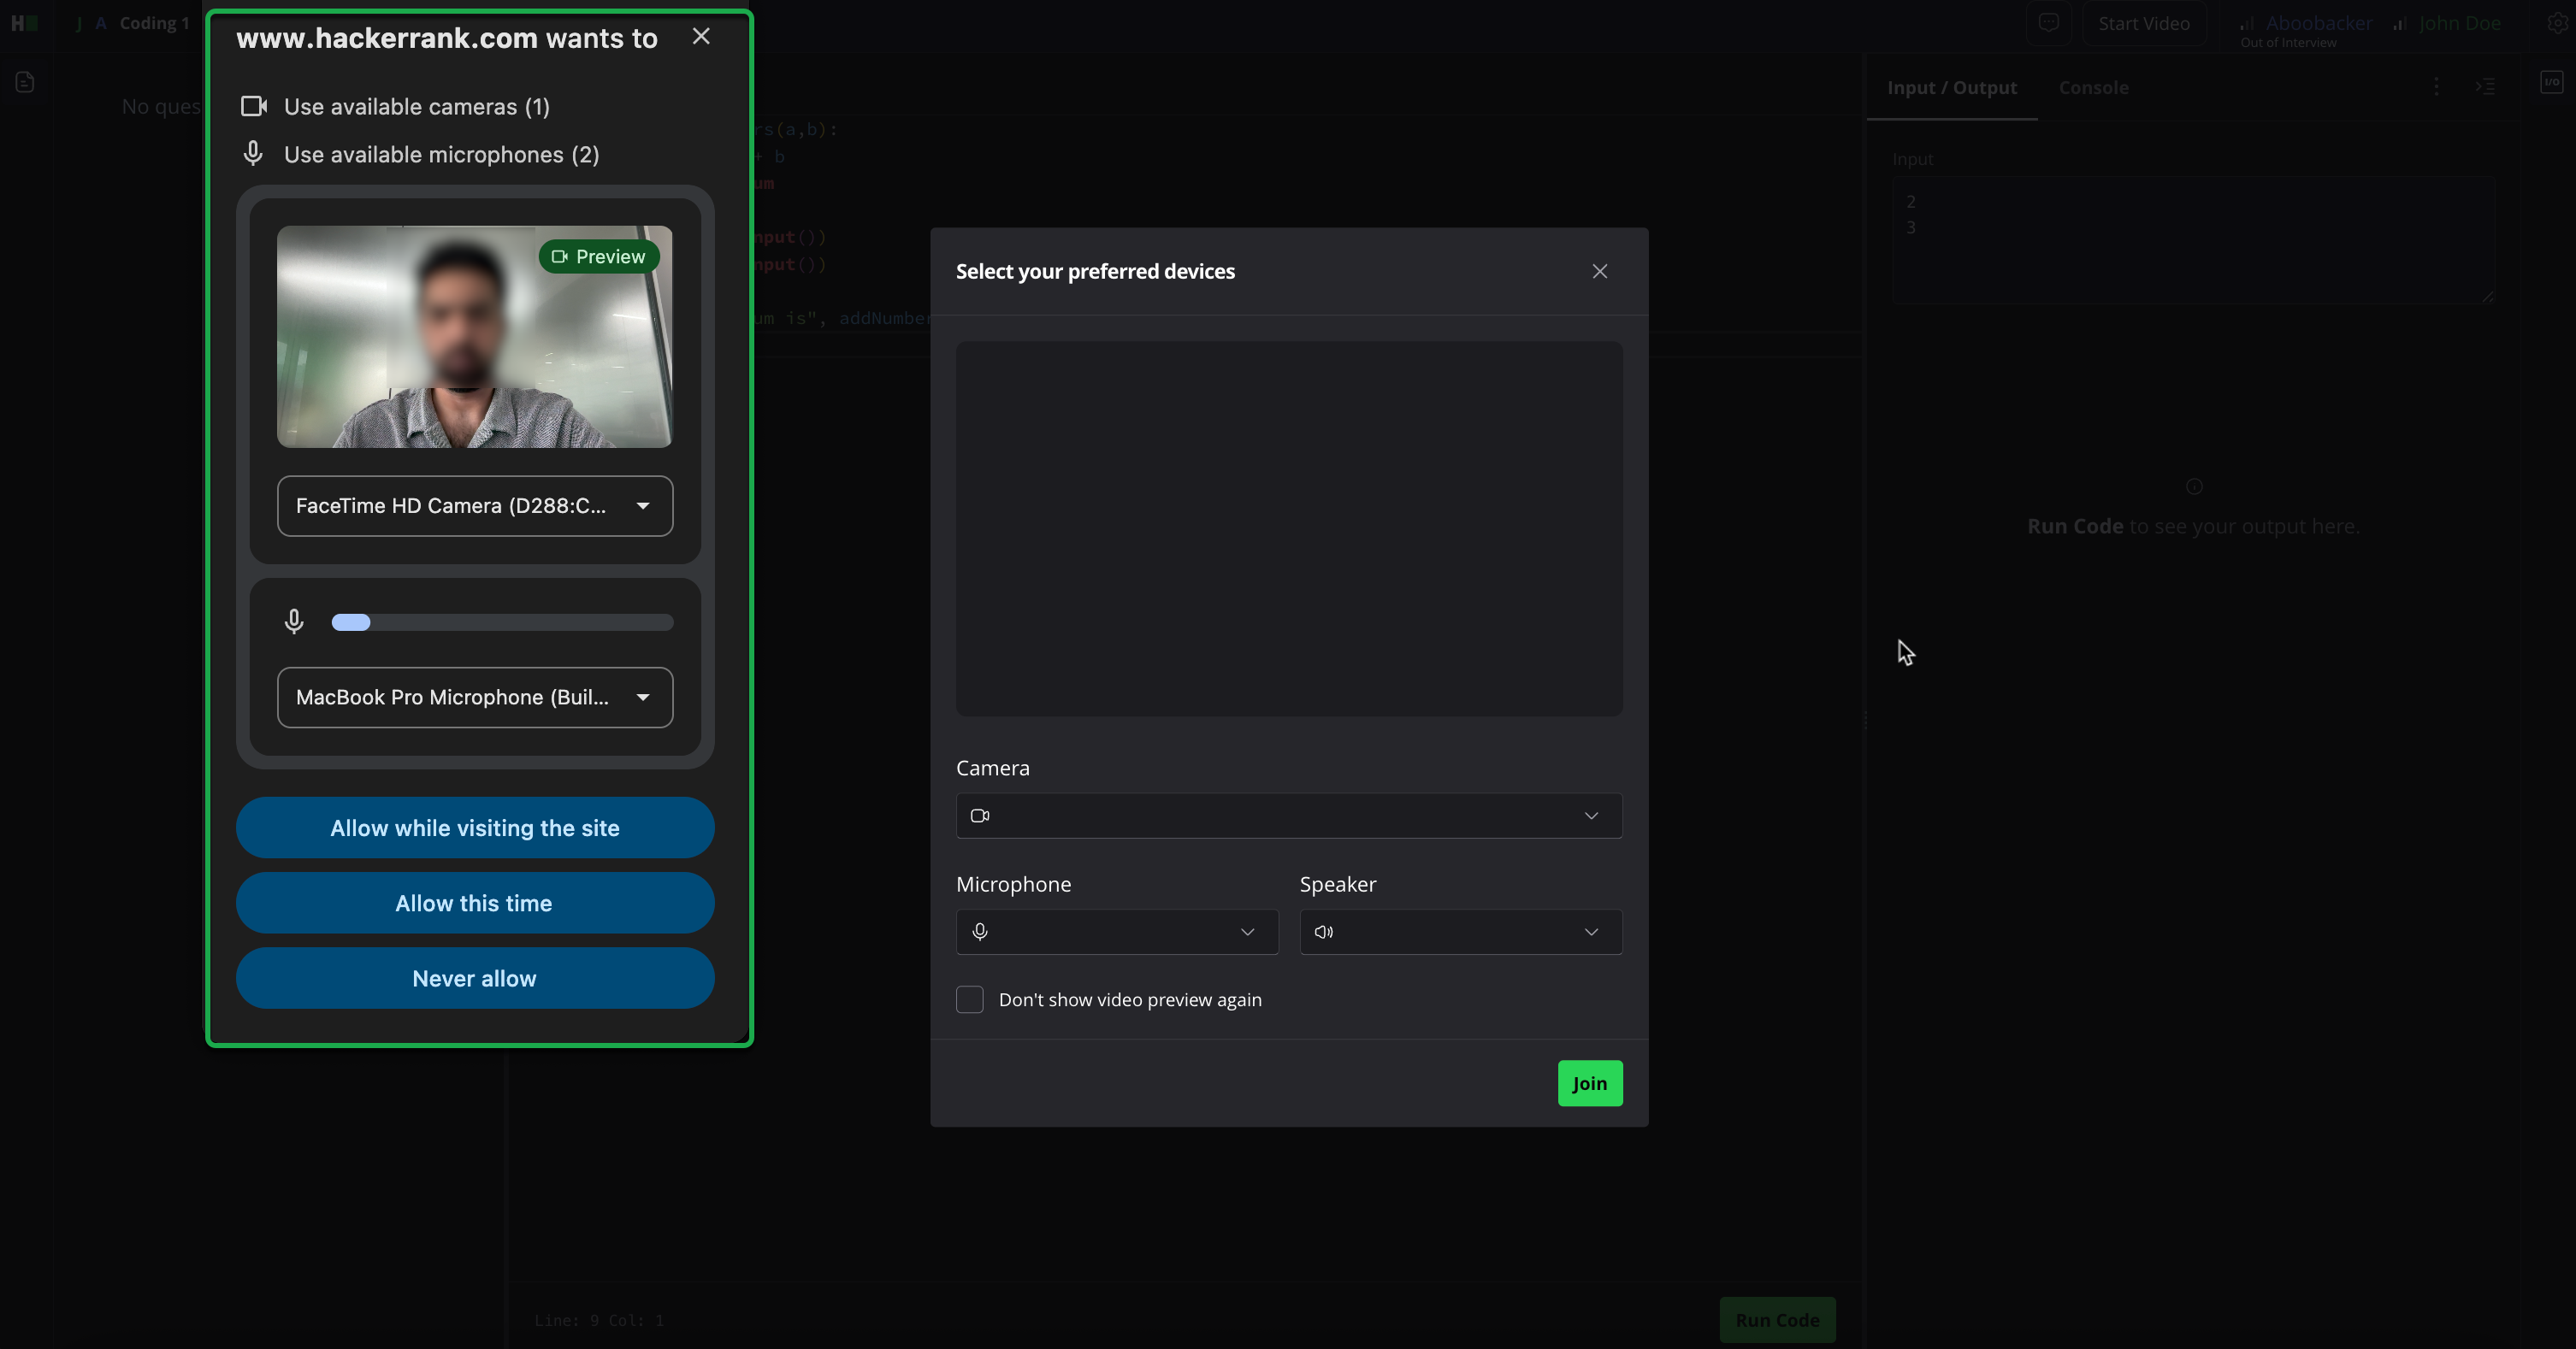Switch to the Console tab

[2093, 88]
